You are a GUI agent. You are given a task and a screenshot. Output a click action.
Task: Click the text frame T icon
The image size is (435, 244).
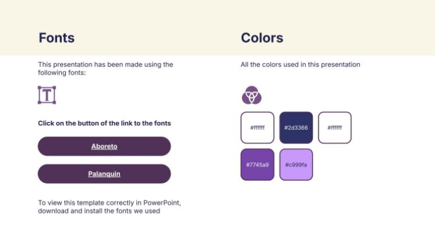coord(47,95)
